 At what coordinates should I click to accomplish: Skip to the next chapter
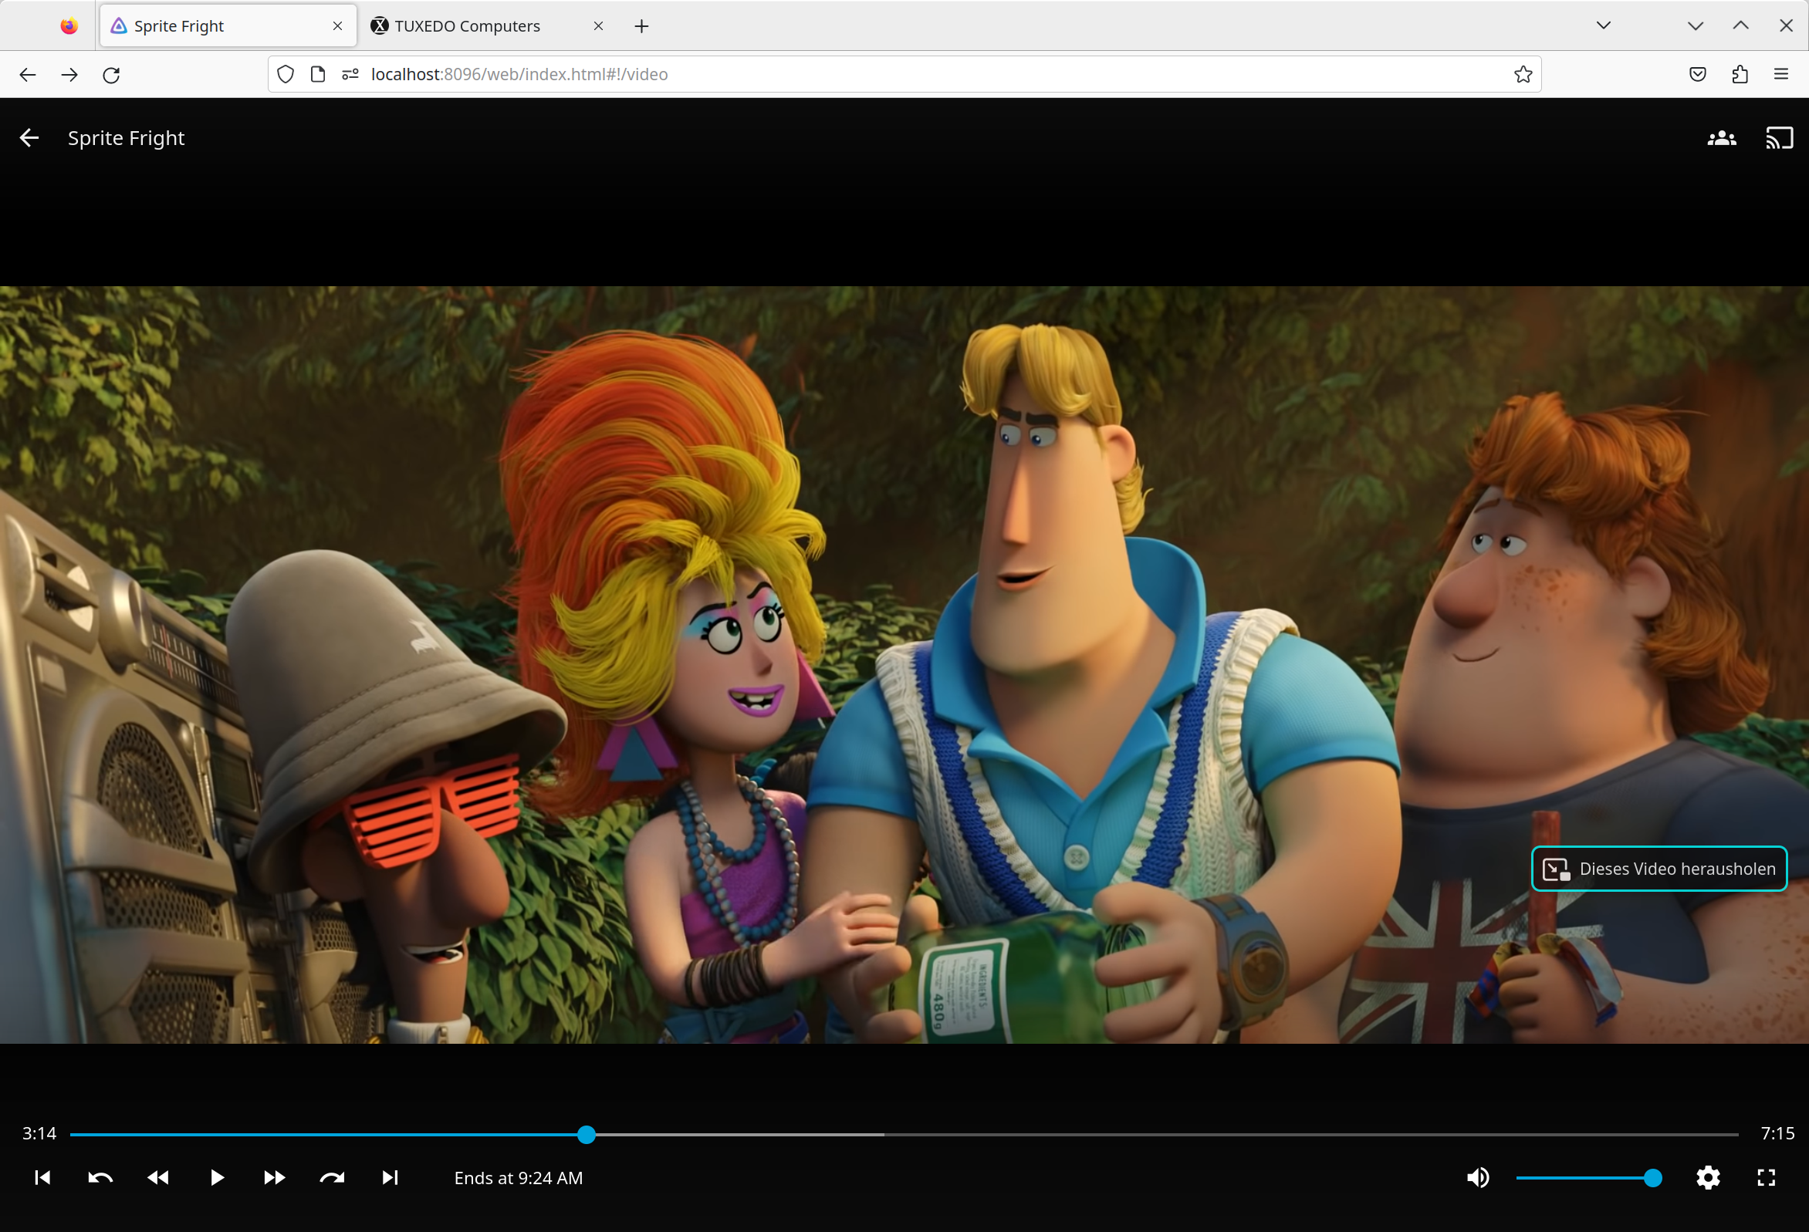390,1177
